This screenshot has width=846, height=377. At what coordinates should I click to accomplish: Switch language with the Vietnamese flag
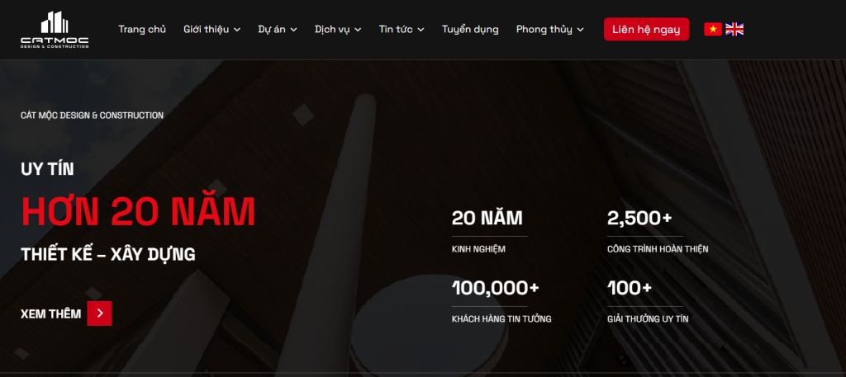[x=713, y=29]
